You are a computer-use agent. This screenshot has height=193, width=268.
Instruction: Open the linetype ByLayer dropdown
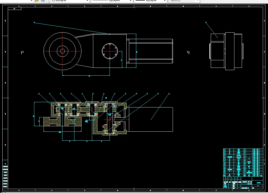[x=112, y=1]
